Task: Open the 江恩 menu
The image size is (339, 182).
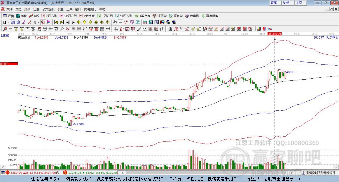Action: 36,9
